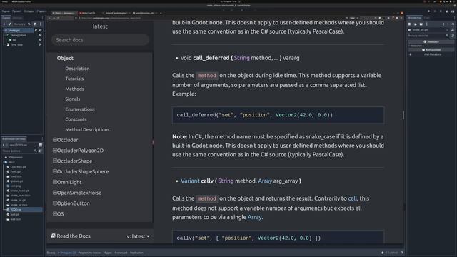Open the vararg link
This screenshot has height=257, width=457.
coord(291,58)
